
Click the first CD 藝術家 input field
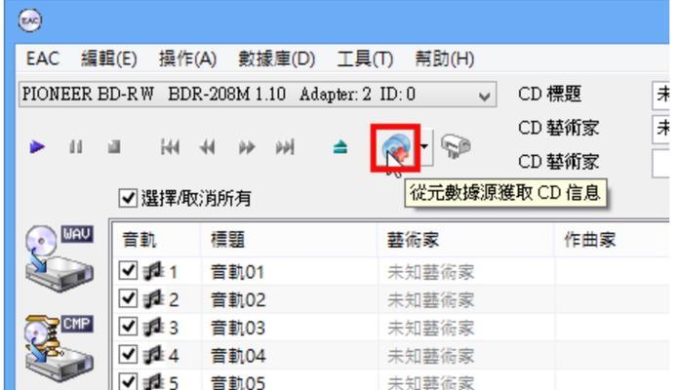660,129
